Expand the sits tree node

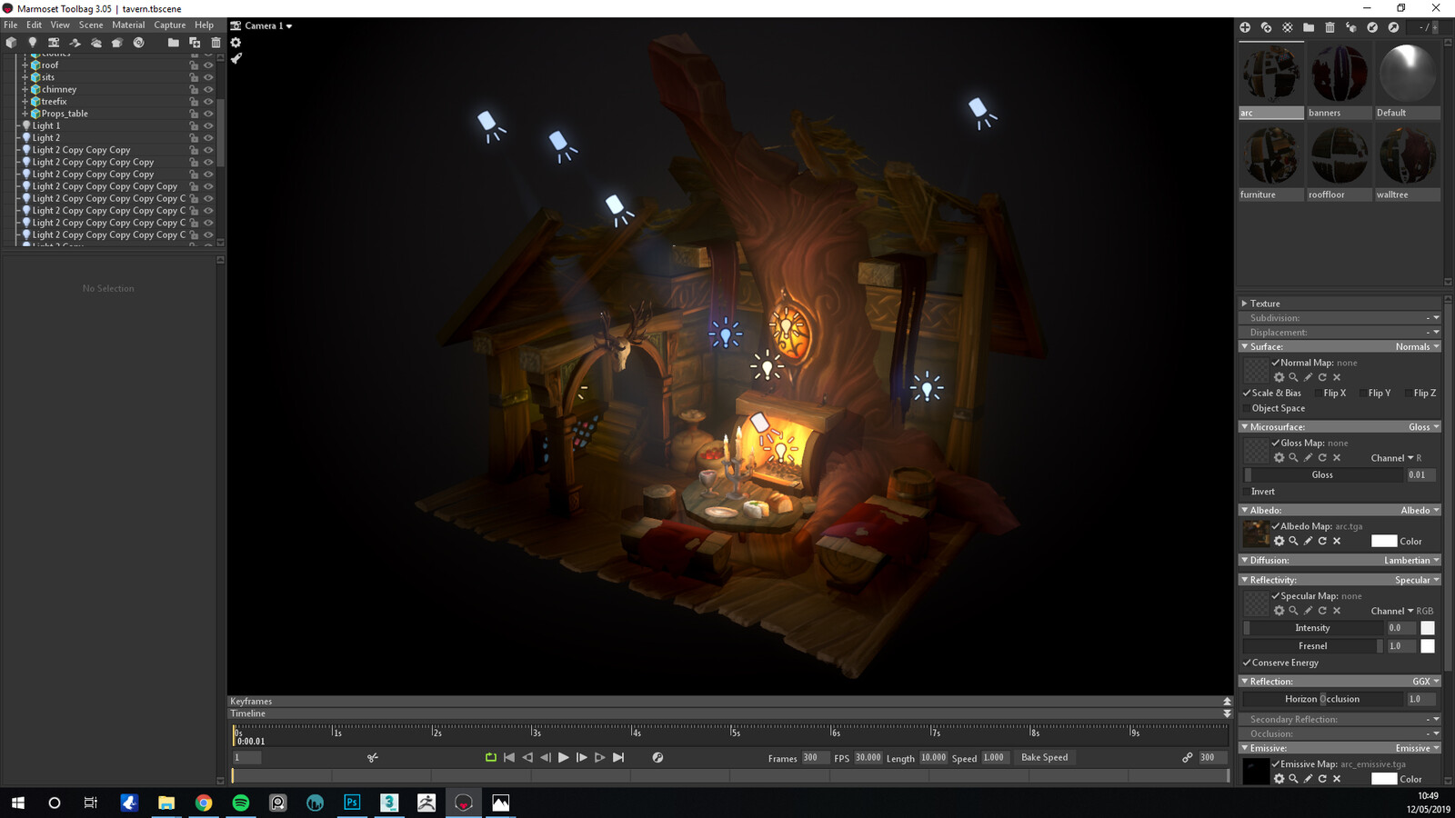(25, 77)
